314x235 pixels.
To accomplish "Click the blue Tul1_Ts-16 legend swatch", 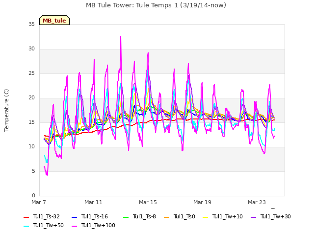I will pos(74,217).
